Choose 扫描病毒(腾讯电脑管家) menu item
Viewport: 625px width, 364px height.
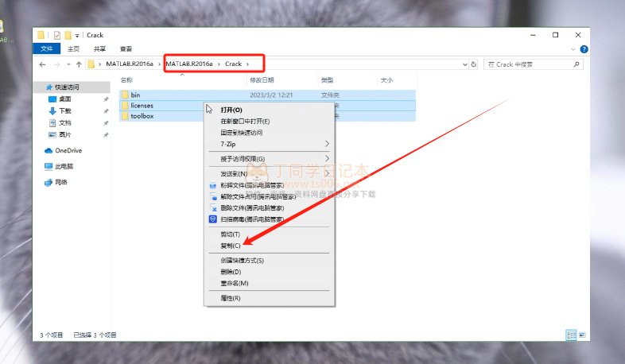point(270,219)
